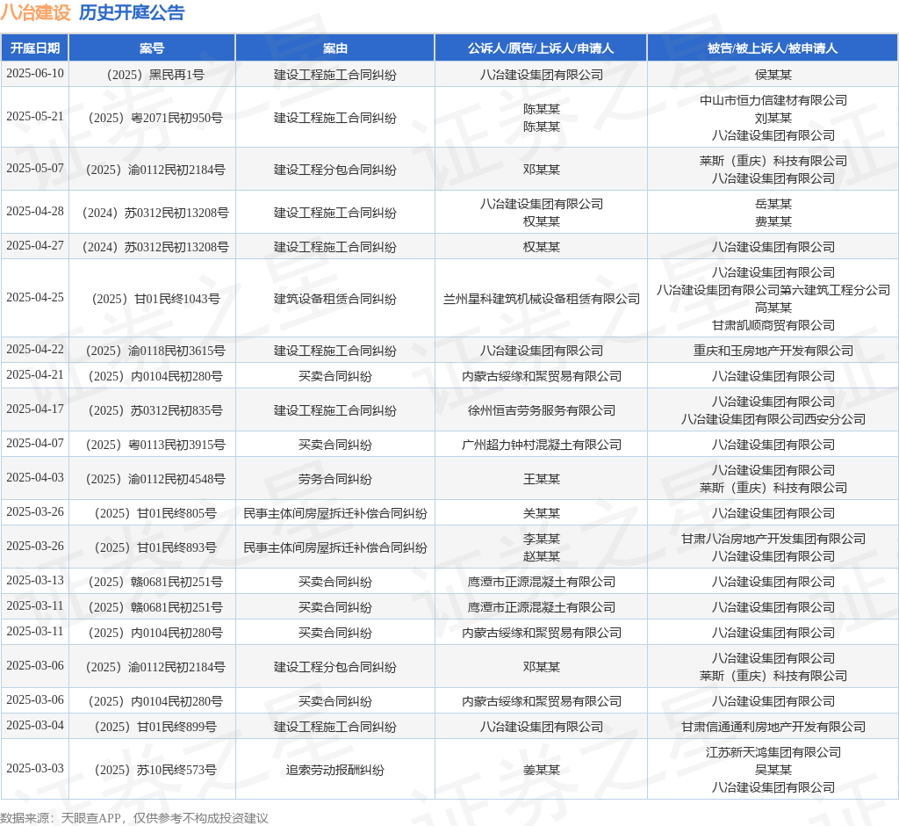Click the 被告/被上诉人/被申请人 column header

(x=773, y=48)
